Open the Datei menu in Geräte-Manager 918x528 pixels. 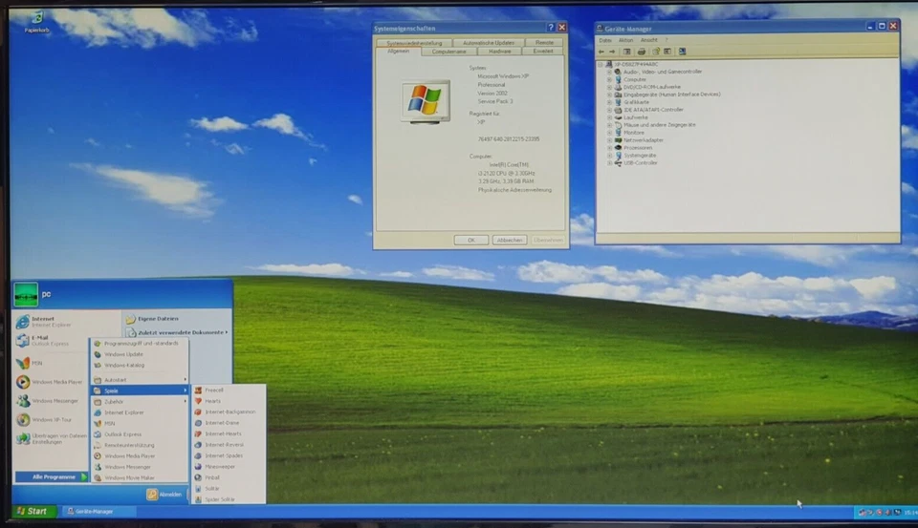pos(604,40)
